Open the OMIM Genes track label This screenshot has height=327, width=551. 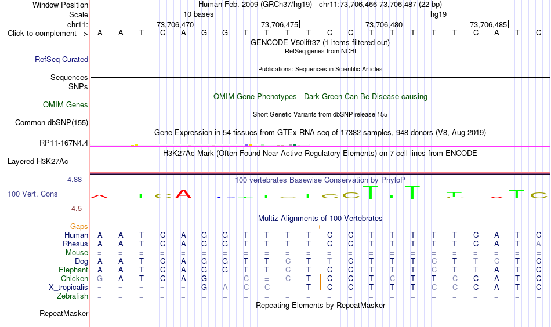(x=66, y=105)
